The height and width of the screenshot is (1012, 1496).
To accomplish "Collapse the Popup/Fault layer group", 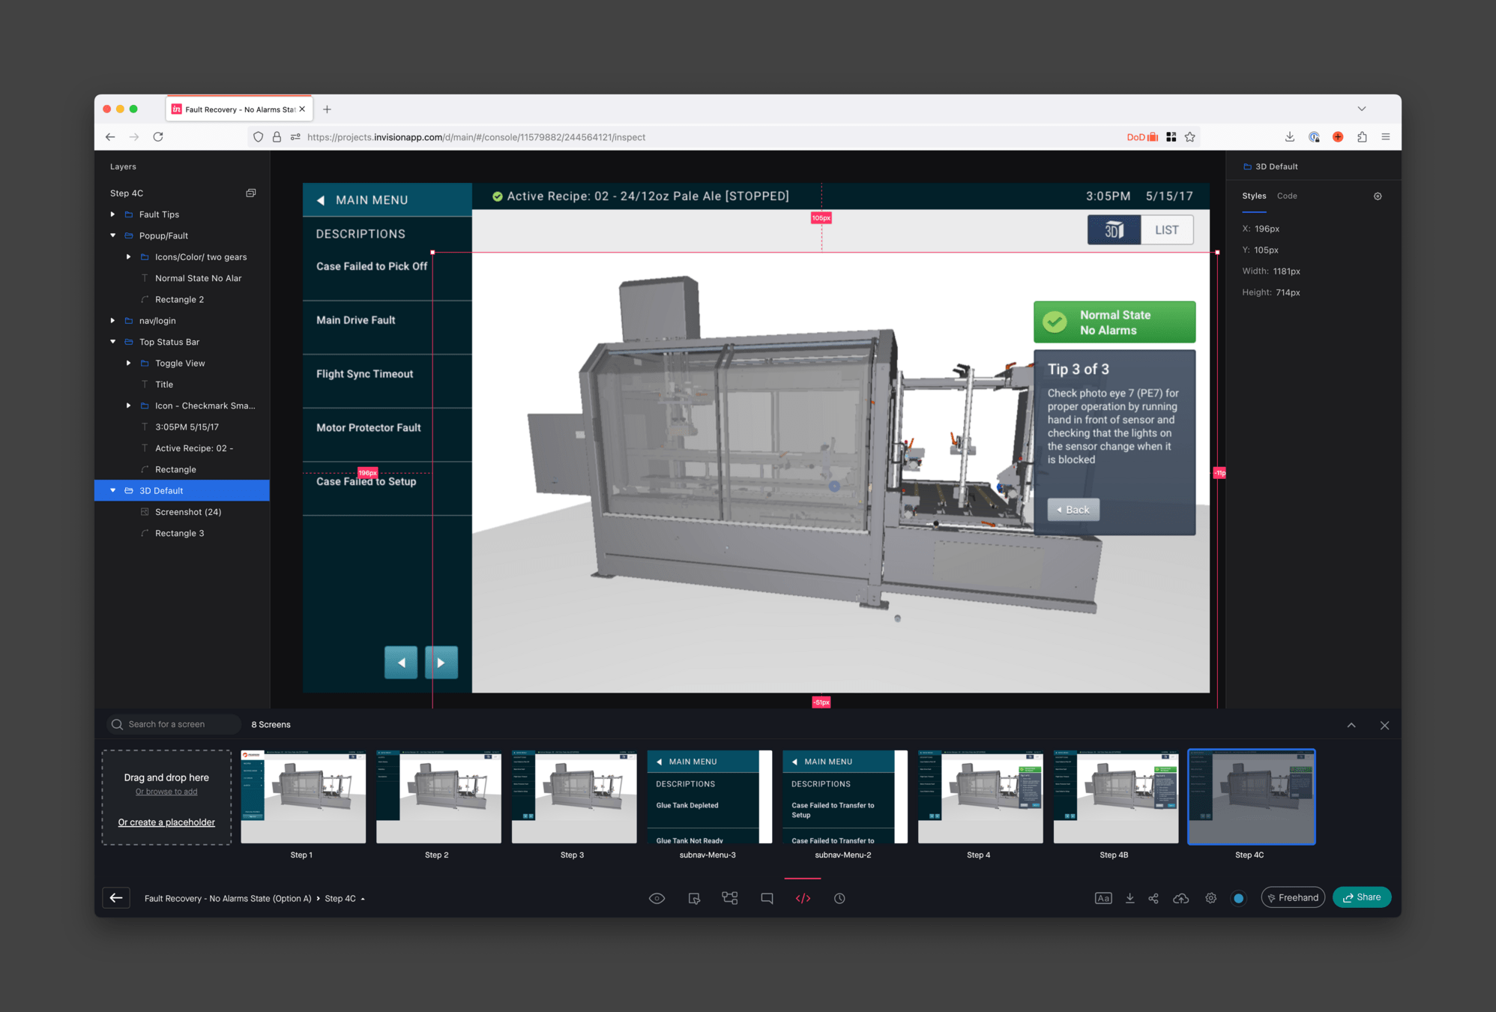I will 113,235.
